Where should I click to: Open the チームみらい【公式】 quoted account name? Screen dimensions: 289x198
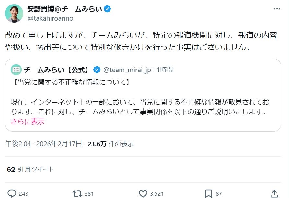point(56,70)
